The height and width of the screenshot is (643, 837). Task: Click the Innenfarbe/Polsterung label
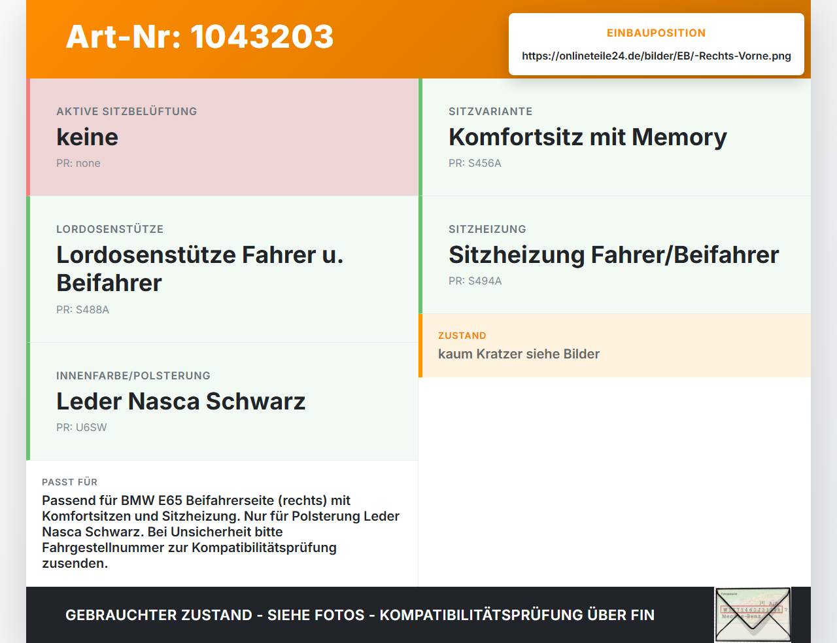(x=133, y=376)
